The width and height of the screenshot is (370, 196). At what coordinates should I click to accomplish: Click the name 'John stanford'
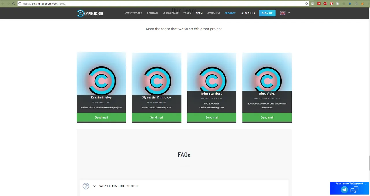coord(212,93)
